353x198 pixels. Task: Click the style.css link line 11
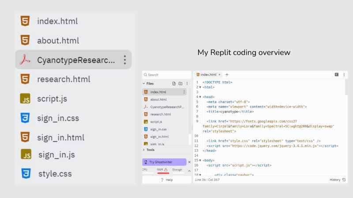263,141
